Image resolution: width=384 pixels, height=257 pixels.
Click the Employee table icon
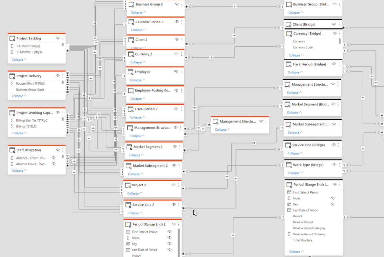(131, 72)
